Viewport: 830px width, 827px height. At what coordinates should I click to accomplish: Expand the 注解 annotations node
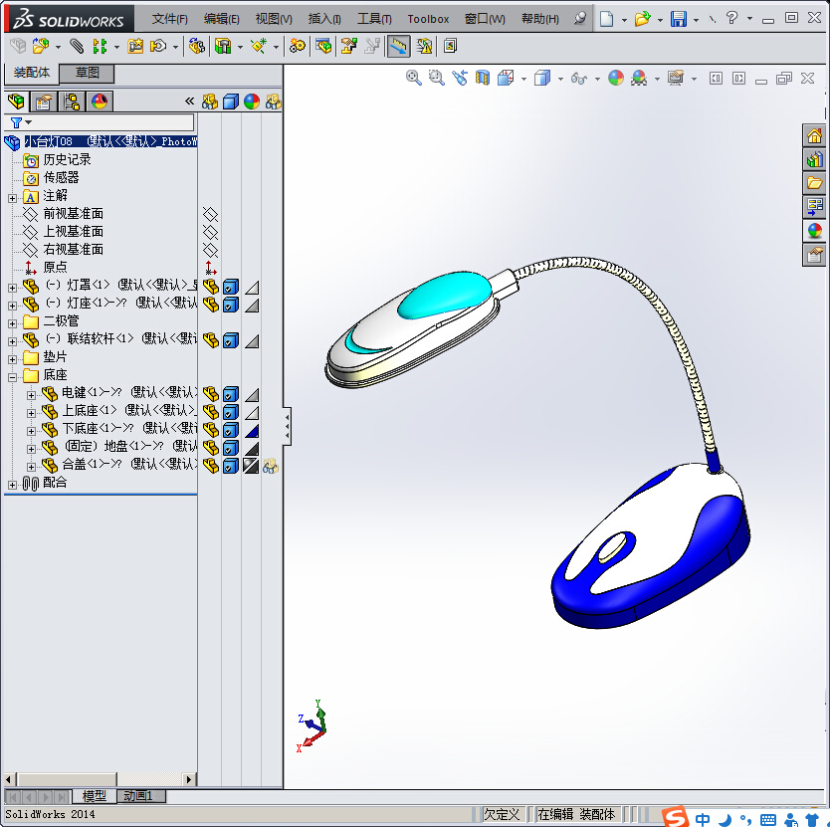12,199
